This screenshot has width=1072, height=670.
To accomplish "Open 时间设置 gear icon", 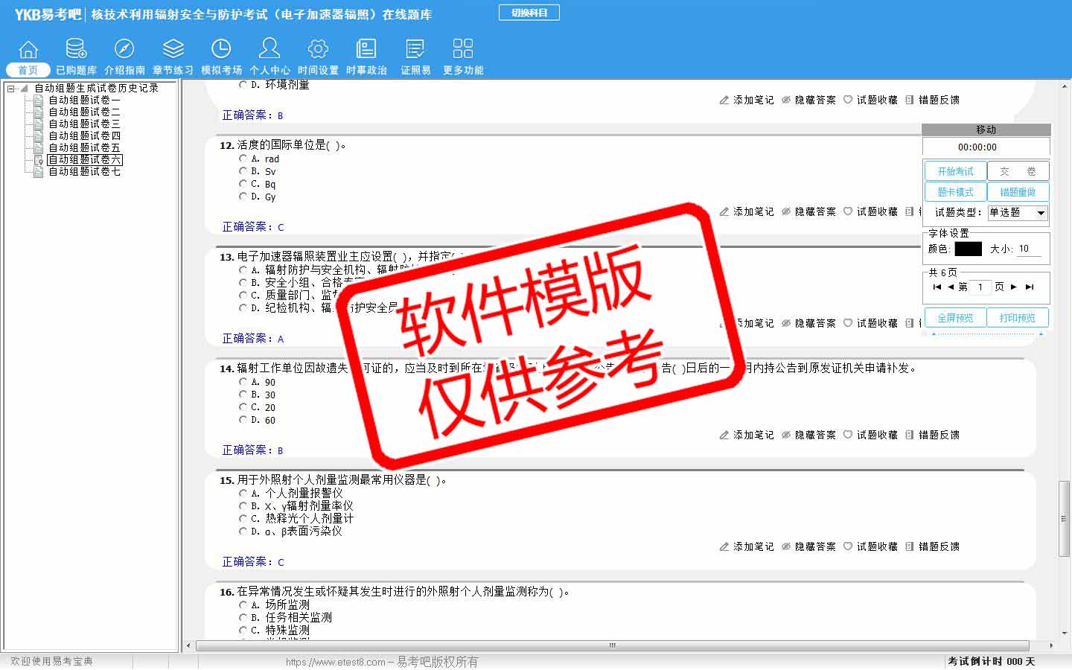I will click(x=318, y=49).
